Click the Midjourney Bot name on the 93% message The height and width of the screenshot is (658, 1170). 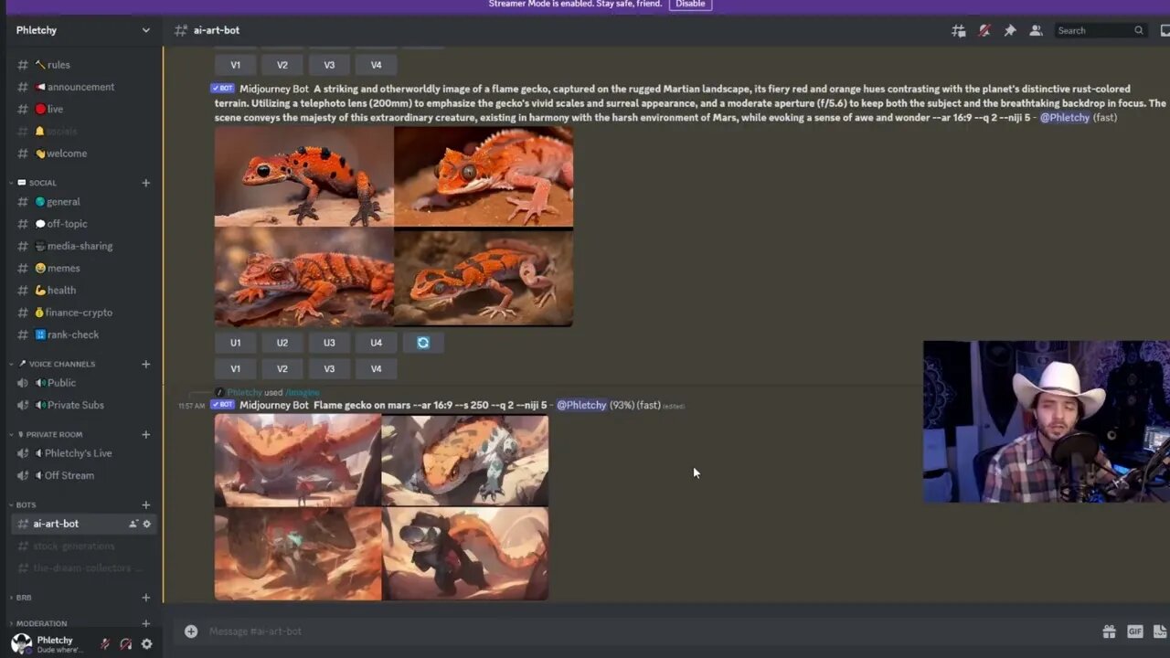pos(274,405)
